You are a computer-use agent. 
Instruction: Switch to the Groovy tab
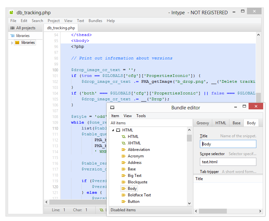click(202, 123)
